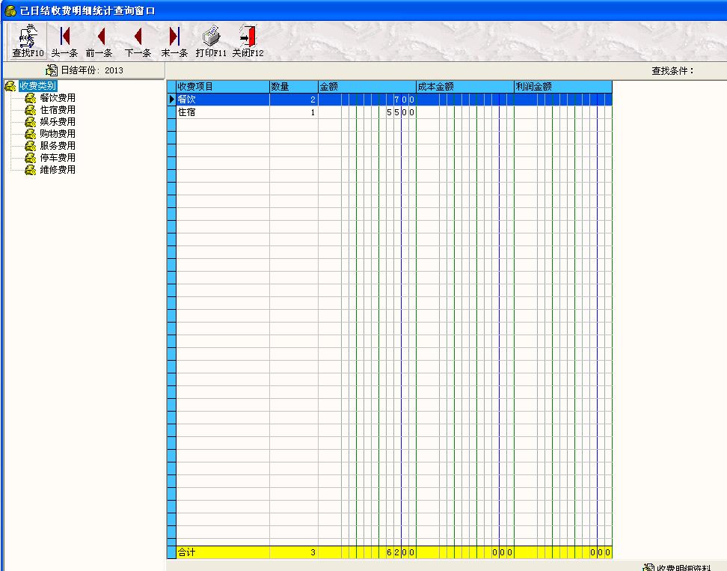Screen dimensions: 727x571
Task: Click the 收费项目 column header
Action: (223, 87)
